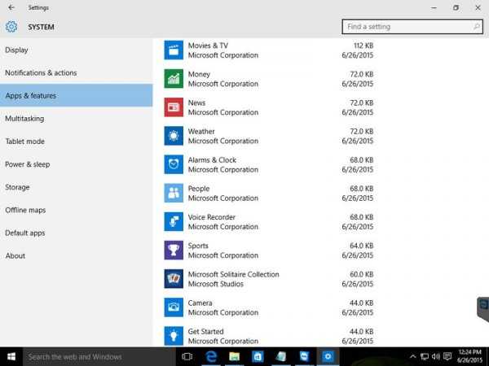Screen dimensions: 489x366
Task: Click the Microsoft Studios publisher text
Action: [215, 284]
